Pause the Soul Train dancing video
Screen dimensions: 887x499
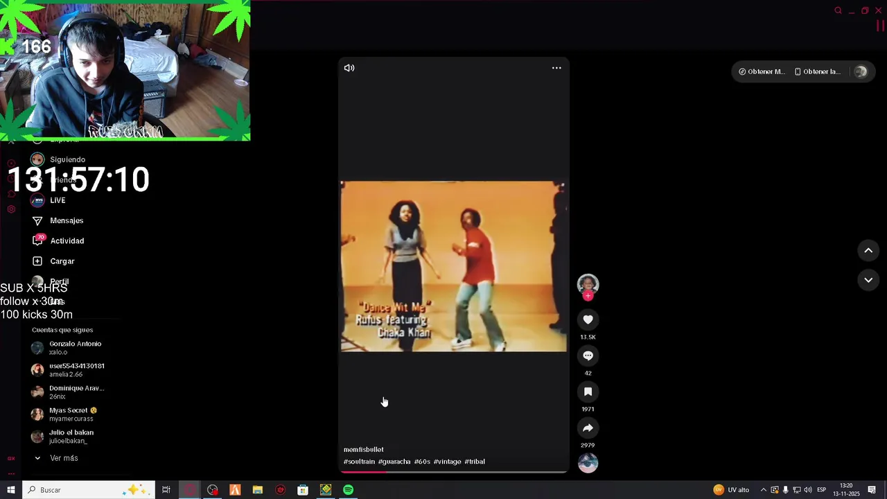point(453,266)
